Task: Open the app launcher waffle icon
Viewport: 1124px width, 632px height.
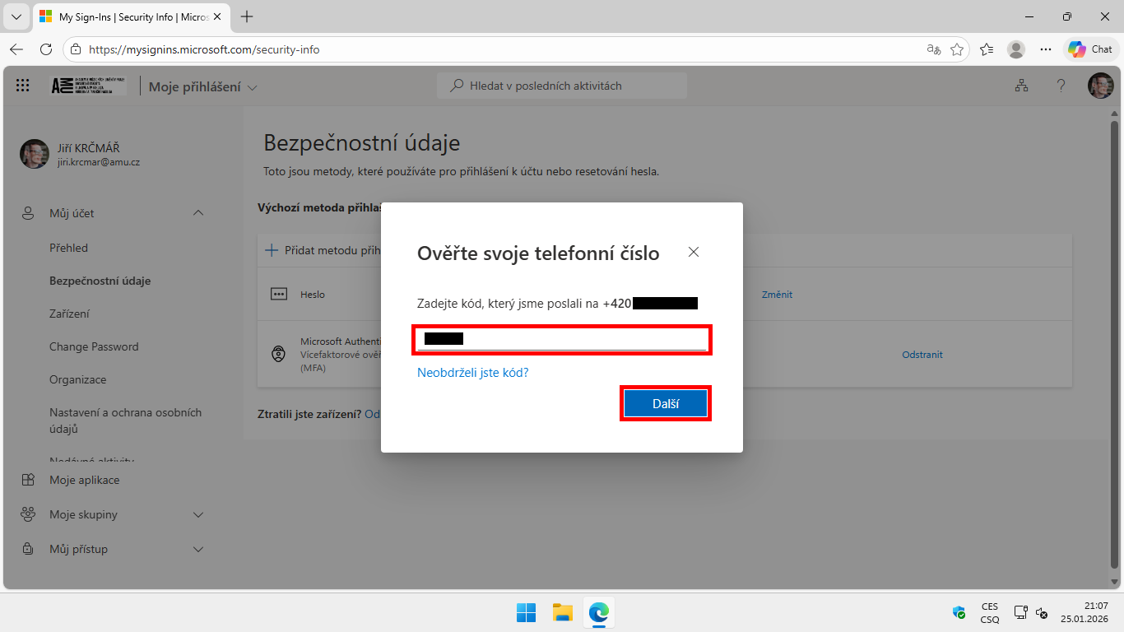Action: coord(22,85)
